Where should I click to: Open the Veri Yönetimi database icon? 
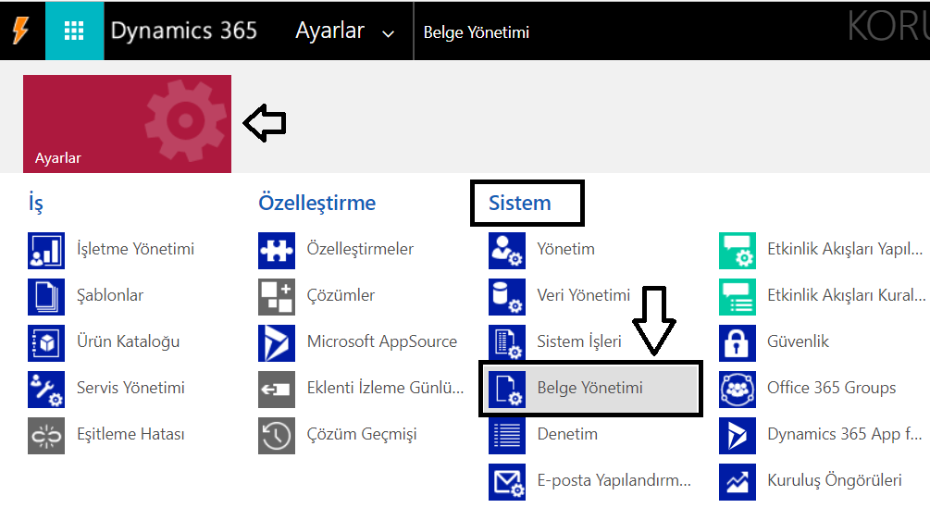pos(507,297)
